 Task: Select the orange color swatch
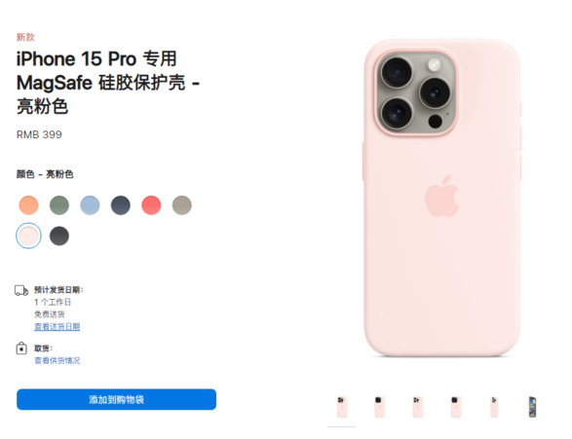[x=28, y=205]
